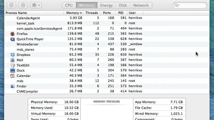Screen dimensions: 214x120
Task: Select the mds process row
Action: (x=107, y=81)
